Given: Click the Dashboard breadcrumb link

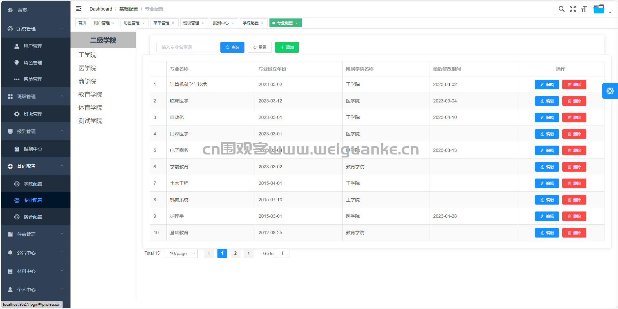Looking at the screenshot, I should pyautogui.click(x=101, y=9).
